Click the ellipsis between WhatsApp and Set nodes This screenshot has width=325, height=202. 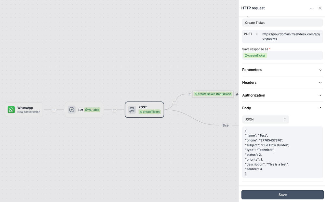point(54,110)
